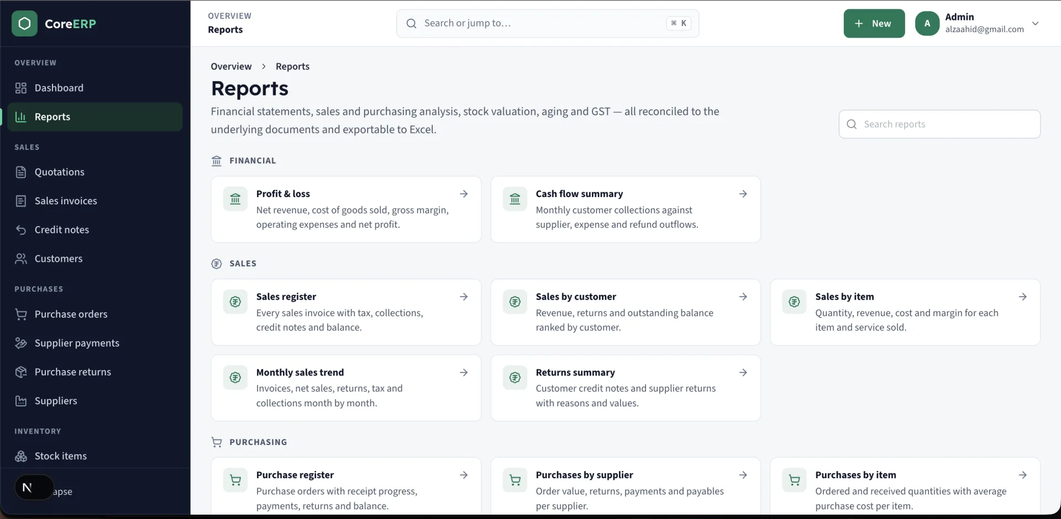Screen dimensions: 1061x519
Task: Click the Credit notes return-arrow icon
Action: pyautogui.click(x=21, y=230)
